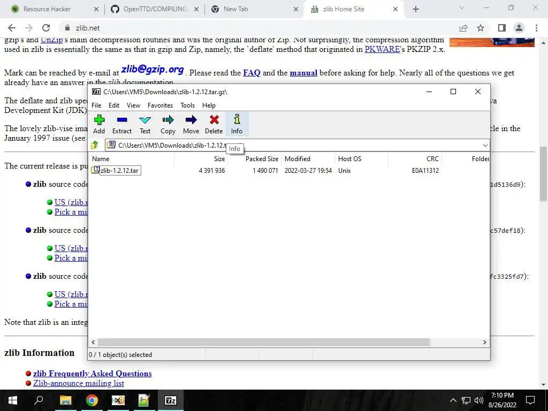The image size is (548, 411).
Task: Open the UnZip link
Action: tap(52, 40)
